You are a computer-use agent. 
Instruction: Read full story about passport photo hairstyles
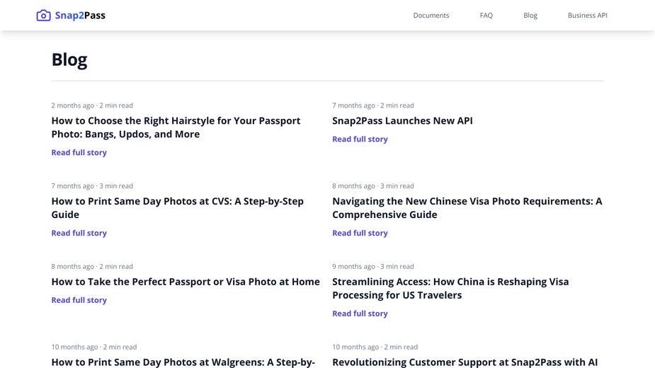coord(79,152)
